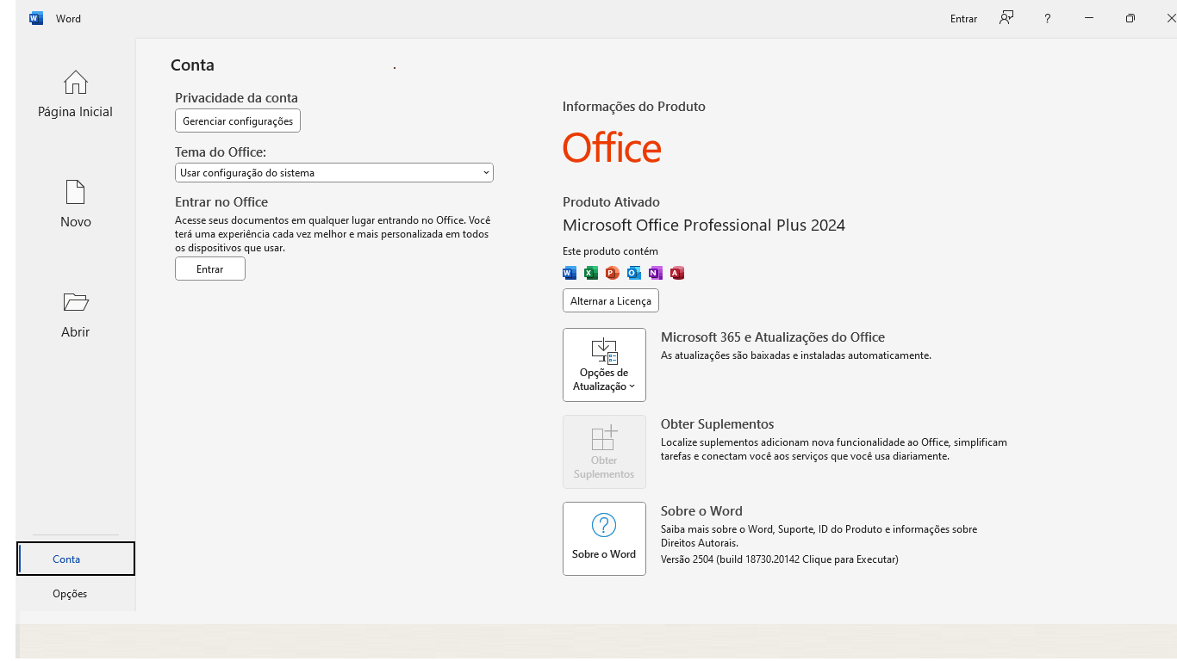Screen dimensions: 1177x661
Task: Click the 'Conta' page title
Action: coord(192,65)
